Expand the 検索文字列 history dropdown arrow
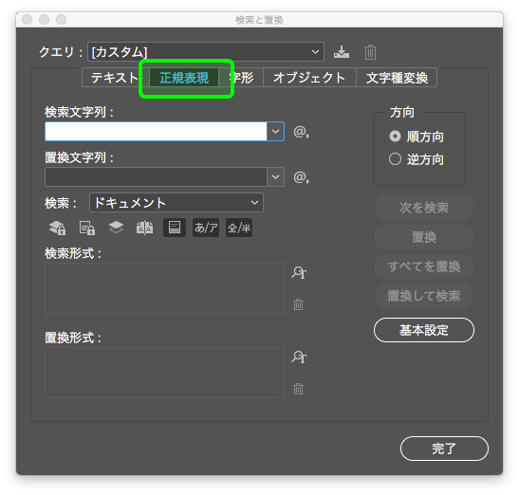 click(275, 132)
